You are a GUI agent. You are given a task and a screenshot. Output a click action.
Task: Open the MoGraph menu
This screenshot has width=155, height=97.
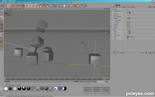(49, 3)
